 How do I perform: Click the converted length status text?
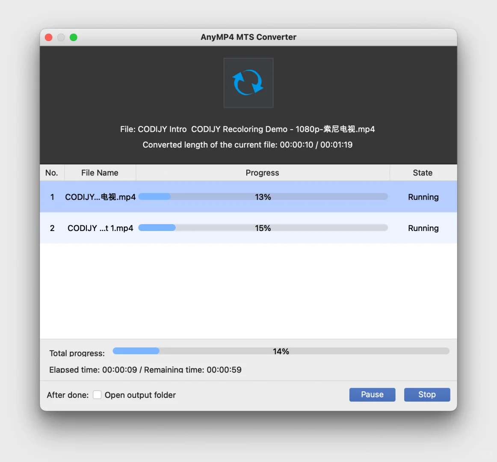pos(248,145)
